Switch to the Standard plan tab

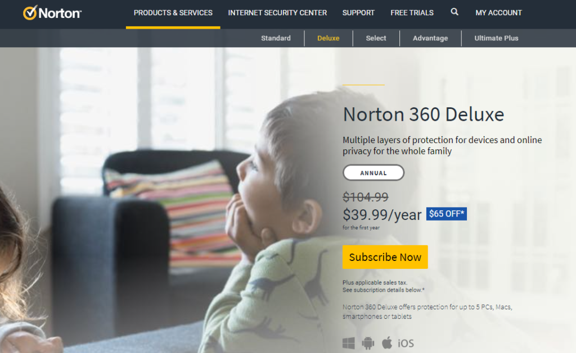click(x=276, y=38)
